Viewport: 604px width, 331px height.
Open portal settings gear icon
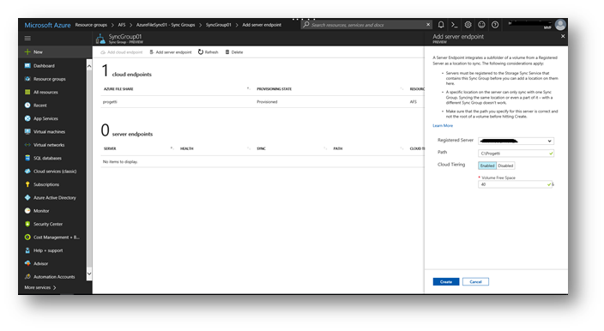pyautogui.click(x=468, y=25)
